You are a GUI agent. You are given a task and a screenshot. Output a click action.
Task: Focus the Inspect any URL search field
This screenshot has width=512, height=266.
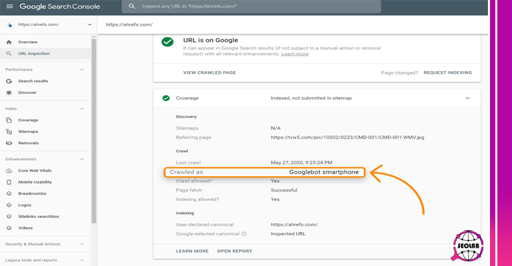pyautogui.click(x=251, y=6)
